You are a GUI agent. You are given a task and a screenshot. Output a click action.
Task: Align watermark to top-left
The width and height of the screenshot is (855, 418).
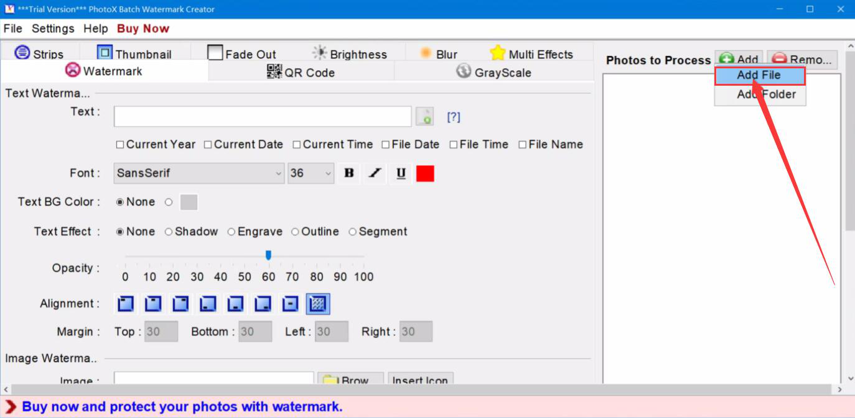[126, 304]
